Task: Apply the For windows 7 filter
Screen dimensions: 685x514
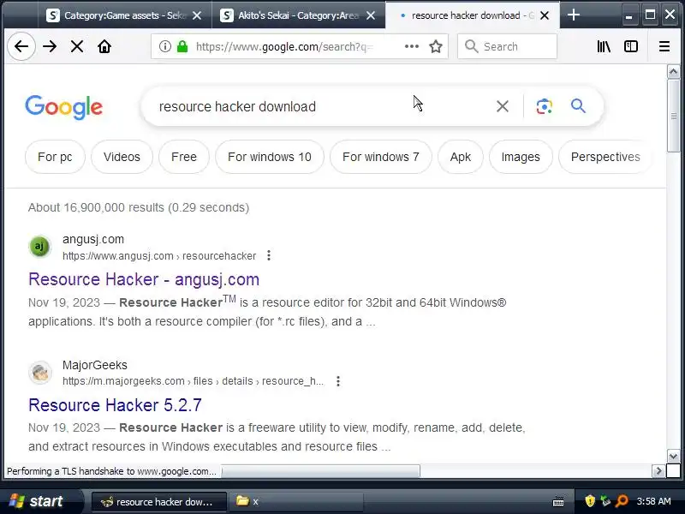Action: coord(381,157)
